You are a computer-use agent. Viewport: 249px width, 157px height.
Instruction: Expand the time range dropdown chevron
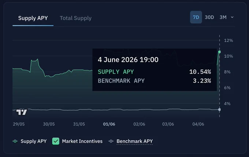coord(232,17)
